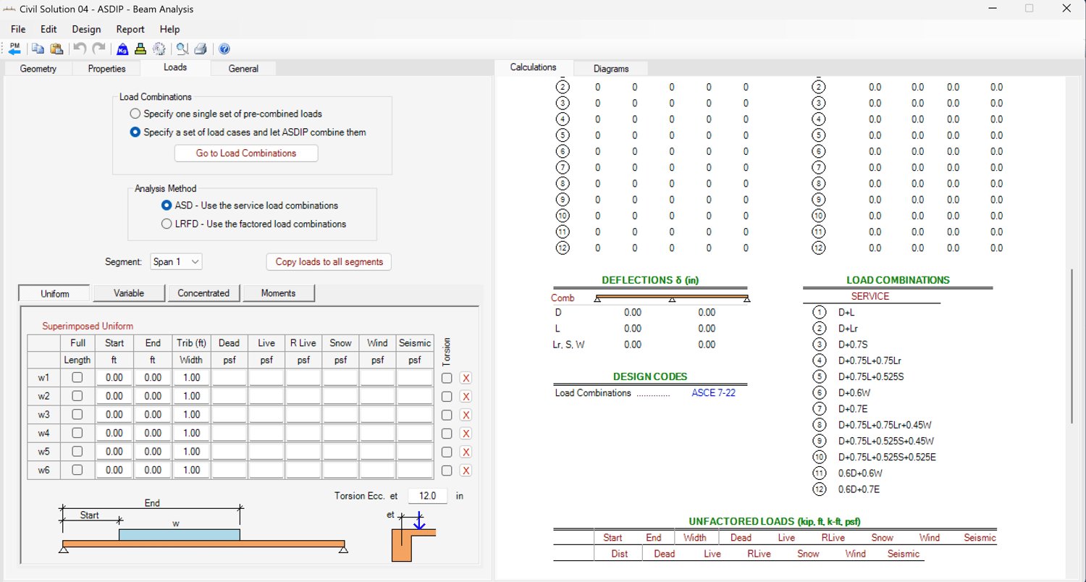This screenshot has height=582, width=1086.
Task: Click the blue Help question mark icon
Action: click(x=224, y=48)
